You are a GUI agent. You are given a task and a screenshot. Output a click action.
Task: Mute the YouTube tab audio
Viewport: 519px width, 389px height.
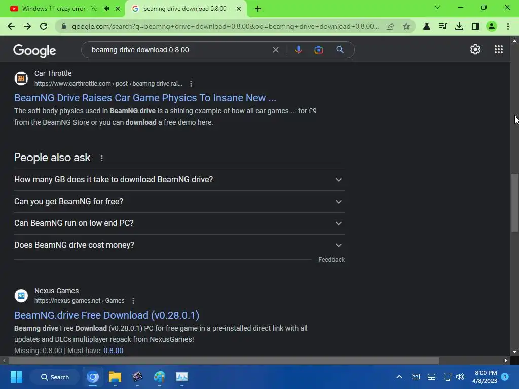pyautogui.click(x=106, y=9)
